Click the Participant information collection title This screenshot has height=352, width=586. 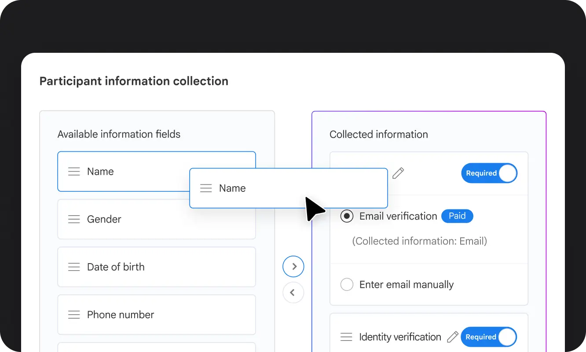(x=134, y=81)
